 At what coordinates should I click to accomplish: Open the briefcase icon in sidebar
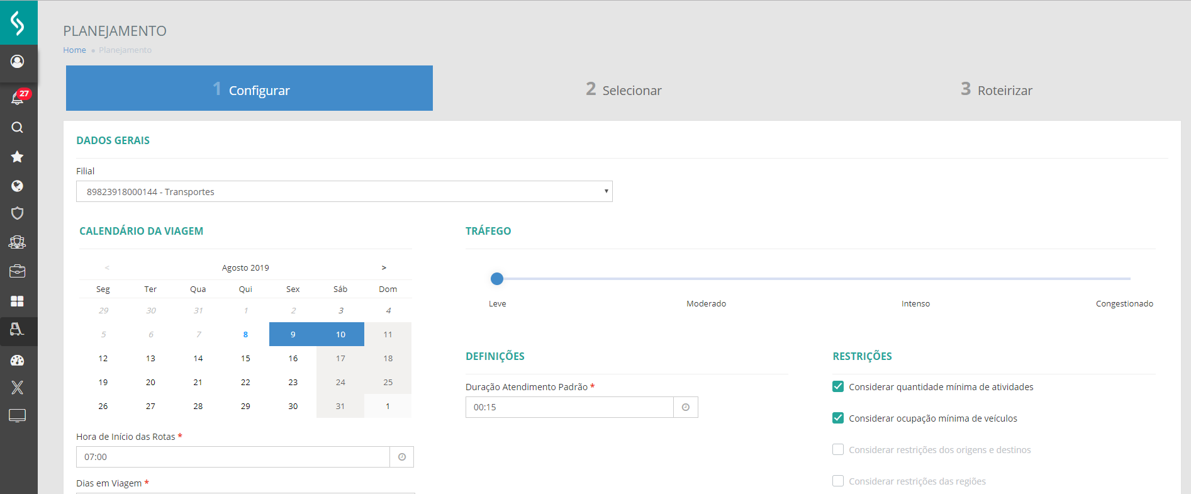click(18, 271)
